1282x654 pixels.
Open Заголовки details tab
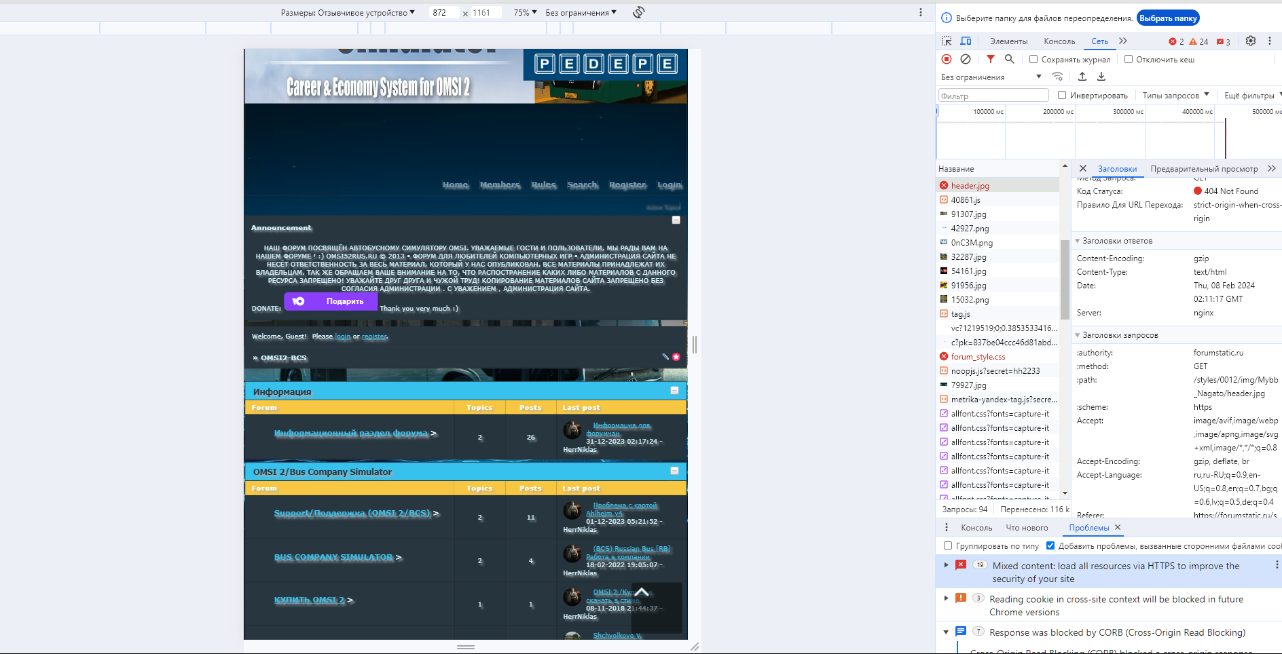1117,169
